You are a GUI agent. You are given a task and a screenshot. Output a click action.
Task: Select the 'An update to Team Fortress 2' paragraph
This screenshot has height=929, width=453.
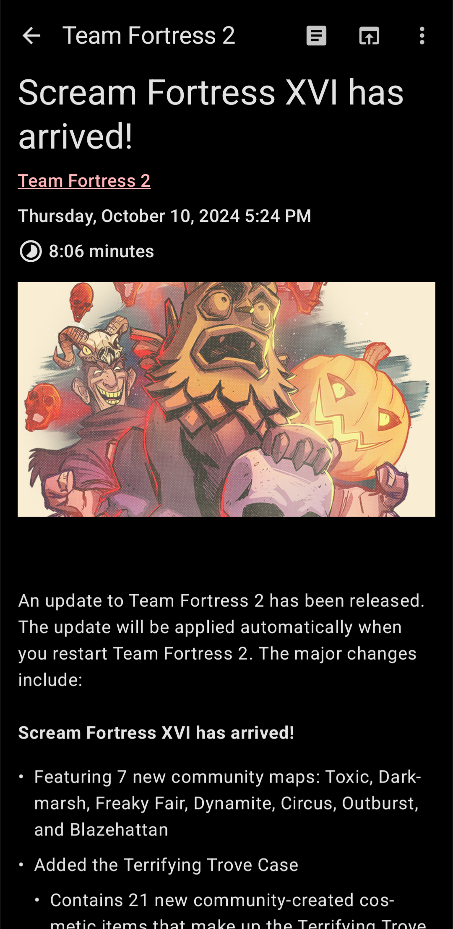(221, 640)
